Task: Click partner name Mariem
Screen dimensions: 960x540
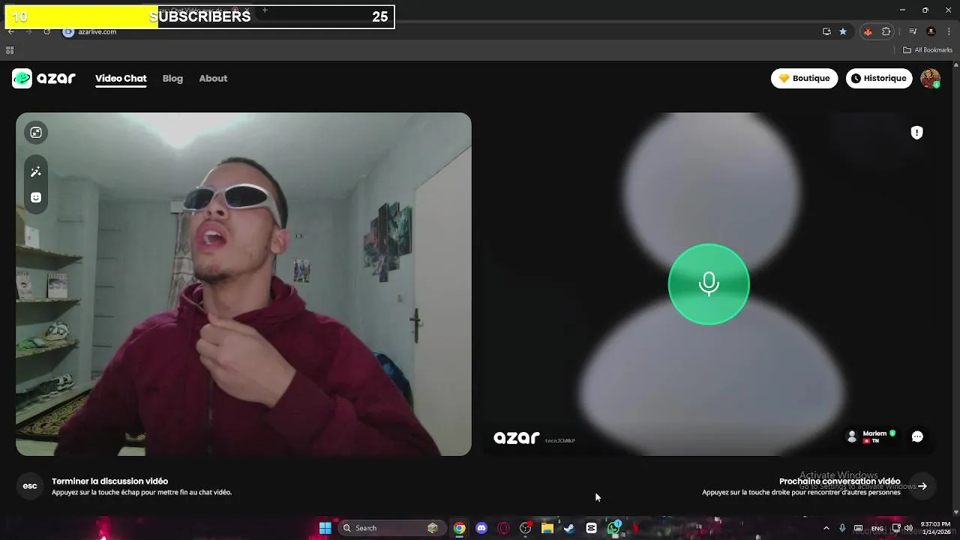Action: [x=874, y=433]
